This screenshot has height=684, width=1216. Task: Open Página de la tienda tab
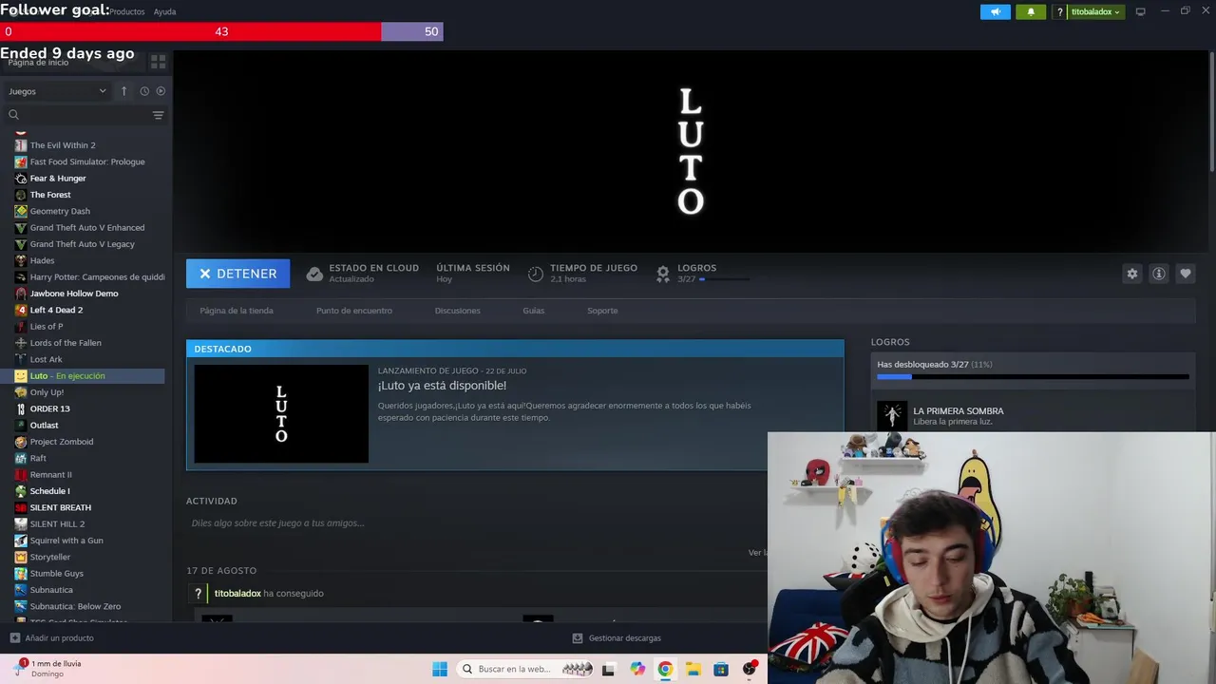pos(237,311)
